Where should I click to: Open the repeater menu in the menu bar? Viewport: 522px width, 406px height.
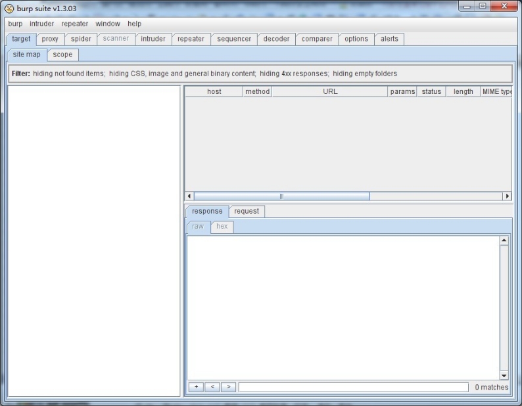click(74, 24)
